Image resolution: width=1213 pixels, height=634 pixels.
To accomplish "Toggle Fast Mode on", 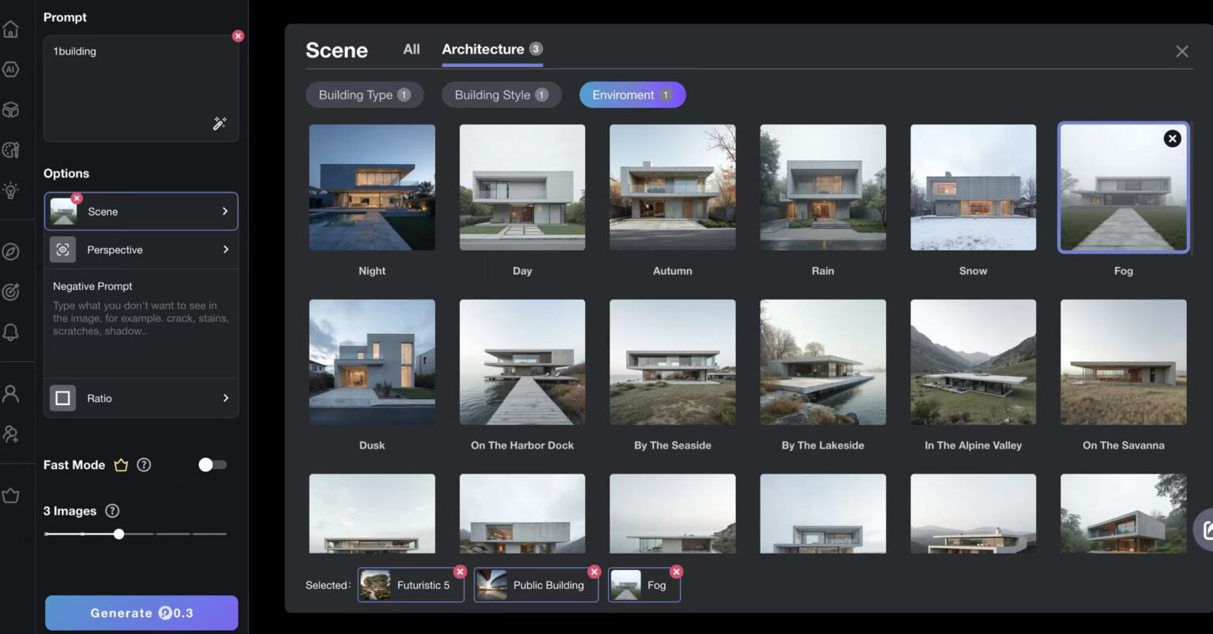I will (x=212, y=465).
